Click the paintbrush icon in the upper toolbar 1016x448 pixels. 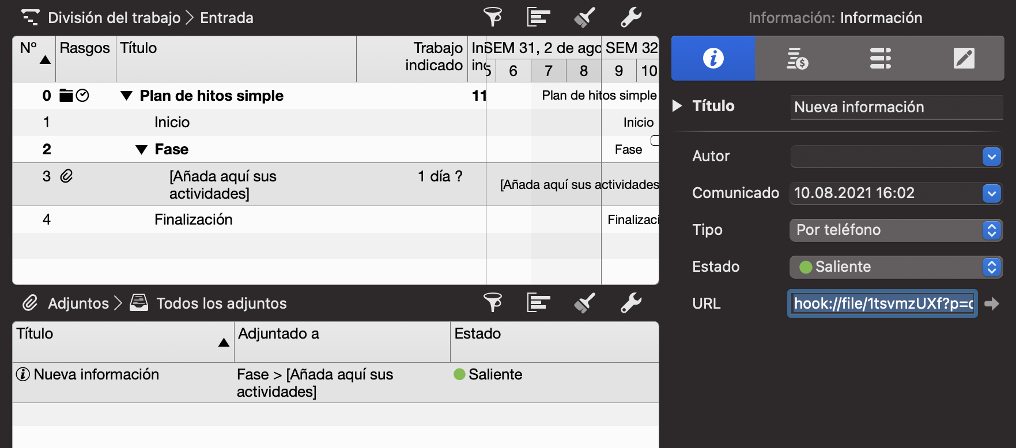[584, 17]
